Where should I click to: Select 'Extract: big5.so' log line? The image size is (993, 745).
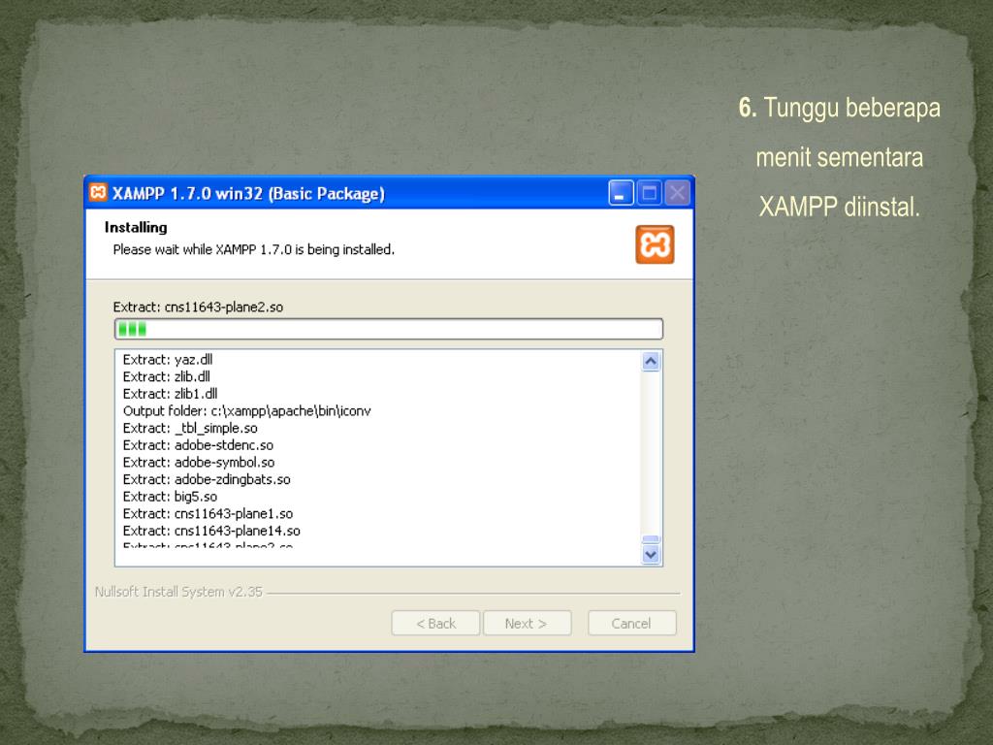171,496
